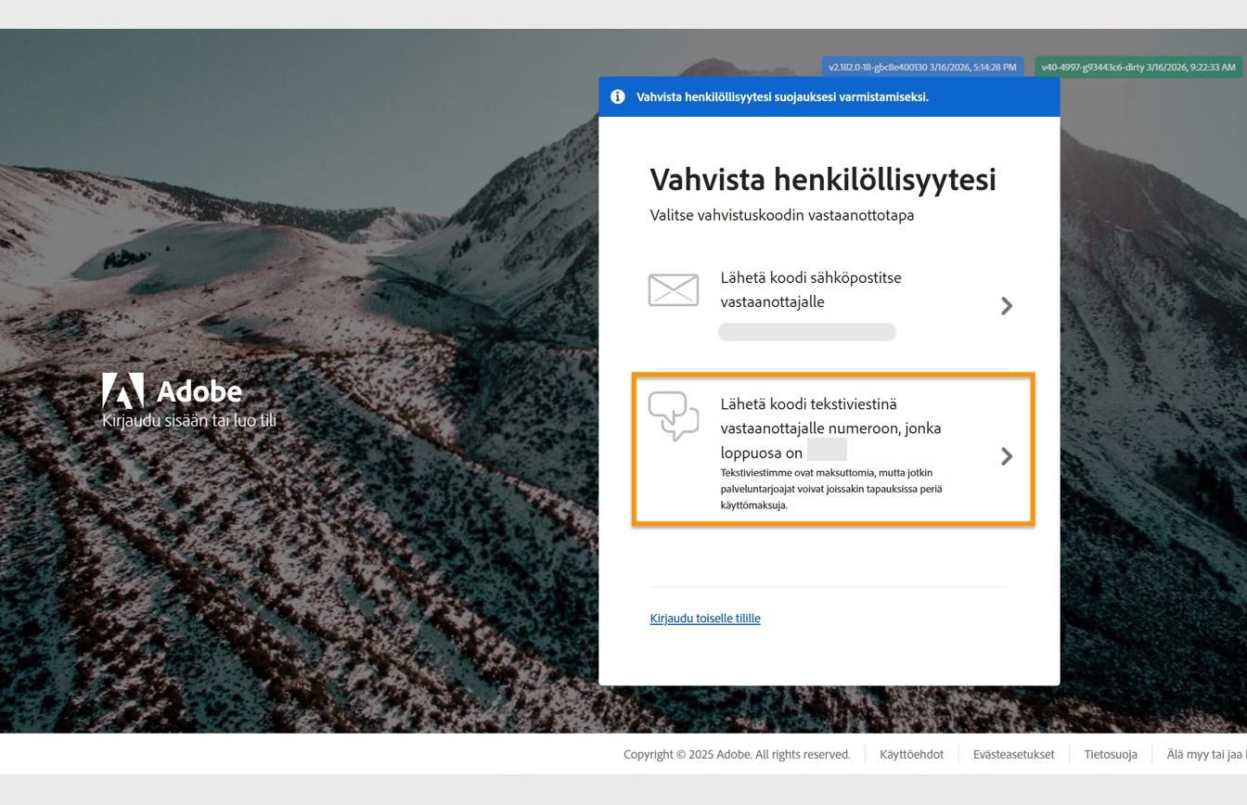Open Evästeasetukset cookie settings
This screenshot has height=805, width=1247.
tap(1012, 754)
